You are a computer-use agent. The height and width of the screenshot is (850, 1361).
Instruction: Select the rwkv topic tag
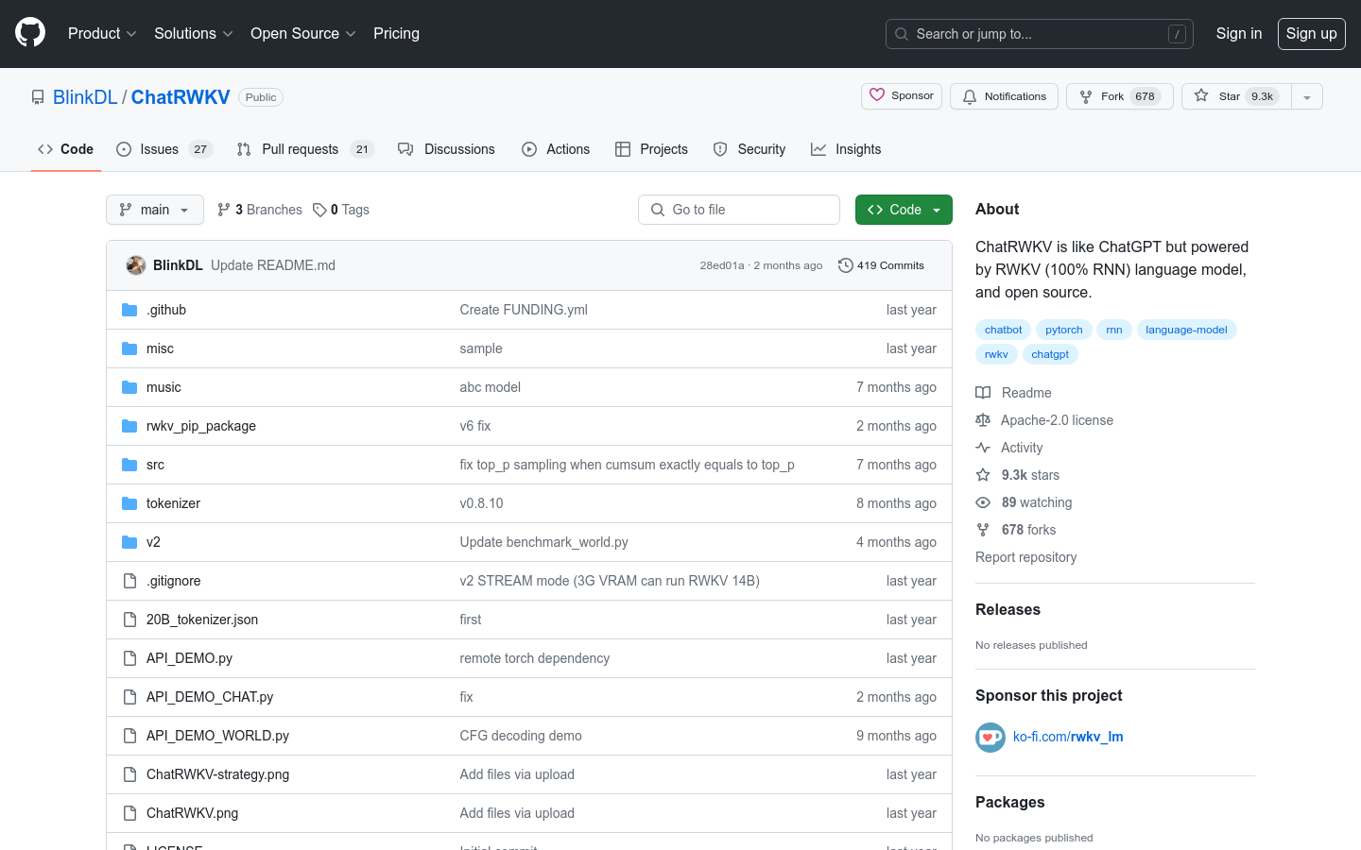[x=996, y=354]
